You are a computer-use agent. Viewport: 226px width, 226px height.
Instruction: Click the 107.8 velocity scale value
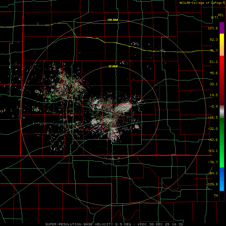coord(213,28)
